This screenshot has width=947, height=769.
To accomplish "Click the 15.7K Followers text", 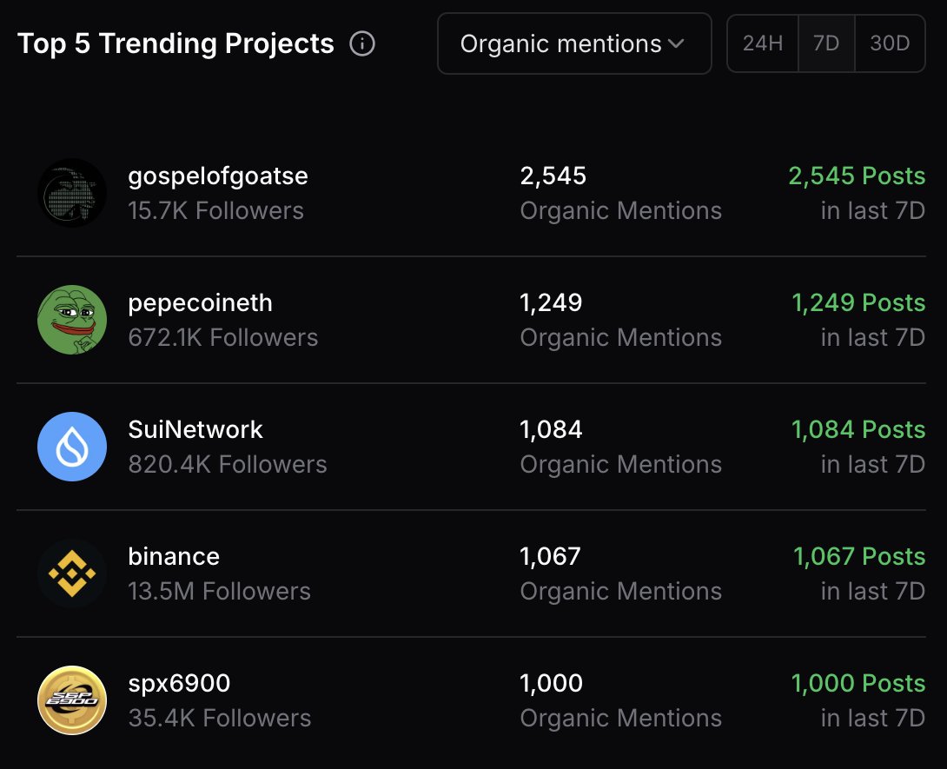I will click(215, 211).
